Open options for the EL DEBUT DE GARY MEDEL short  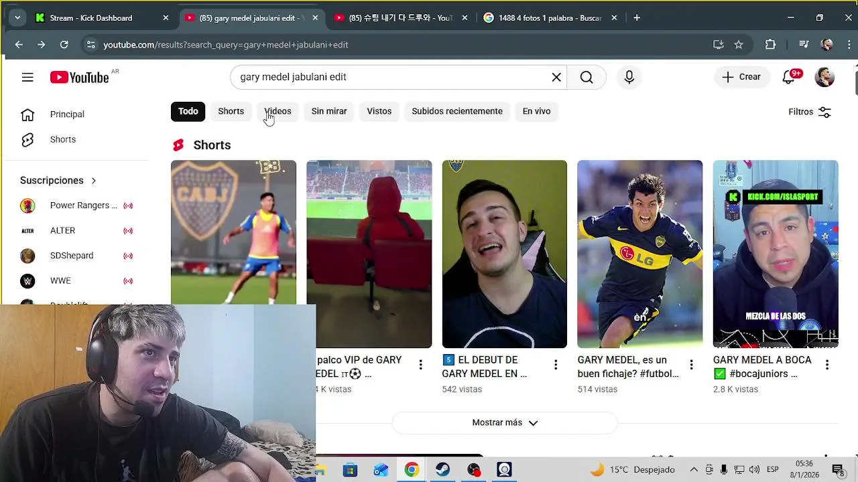coord(556,365)
